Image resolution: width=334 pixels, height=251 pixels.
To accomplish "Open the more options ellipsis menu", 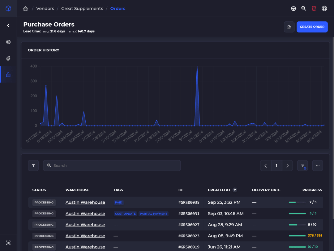I will pyautogui.click(x=318, y=165).
